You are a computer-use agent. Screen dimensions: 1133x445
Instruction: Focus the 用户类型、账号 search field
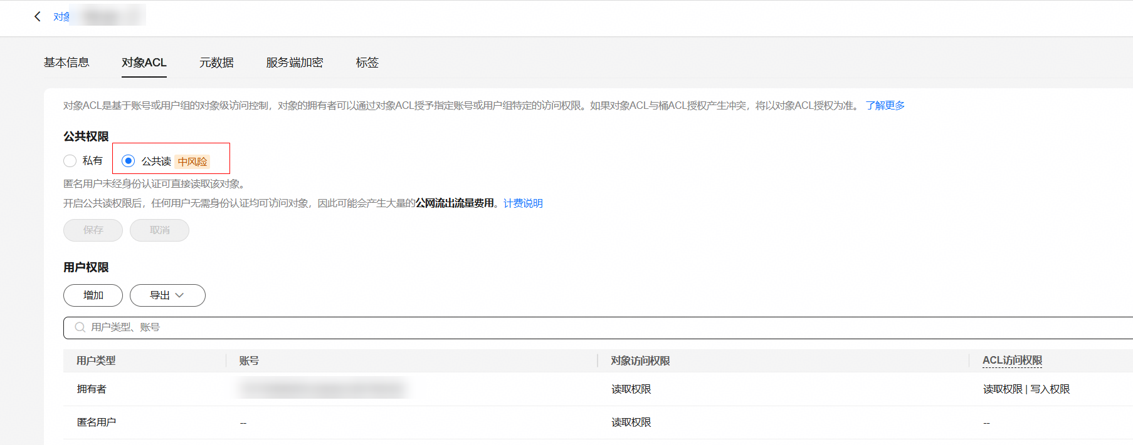coord(598,328)
